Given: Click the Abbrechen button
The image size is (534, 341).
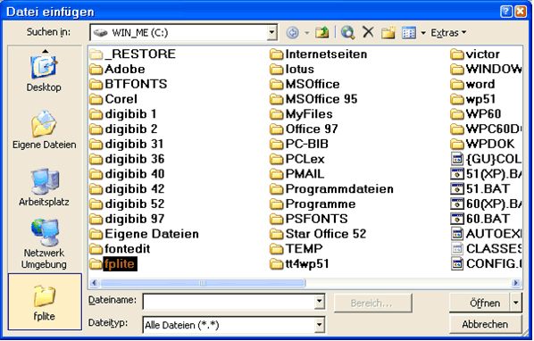Looking at the screenshot, I should tap(485, 324).
